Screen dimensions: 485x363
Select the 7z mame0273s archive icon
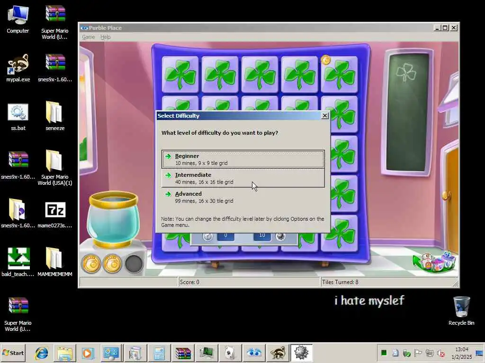[x=55, y=215]
